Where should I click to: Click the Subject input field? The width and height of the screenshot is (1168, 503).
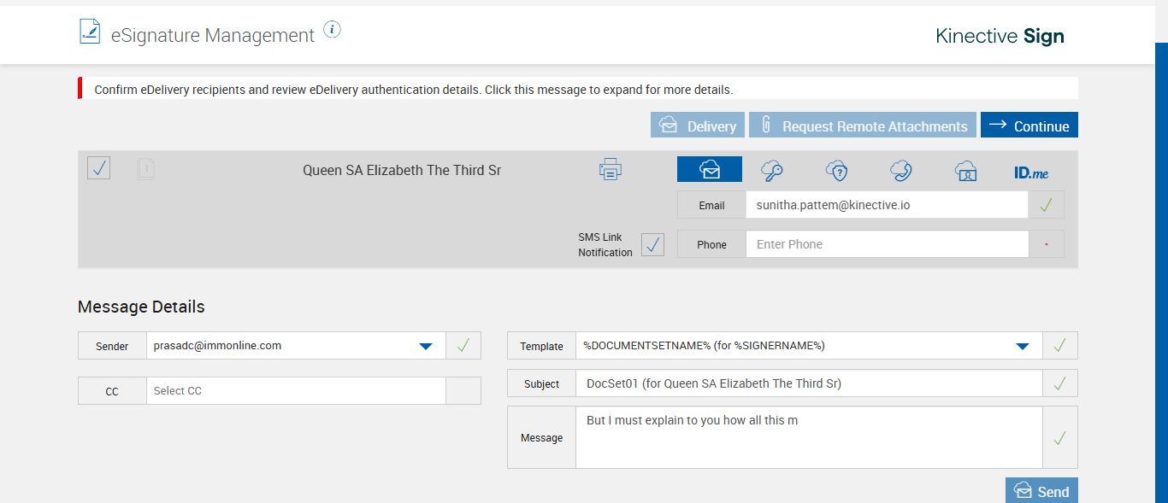click(x=809, y=383)
